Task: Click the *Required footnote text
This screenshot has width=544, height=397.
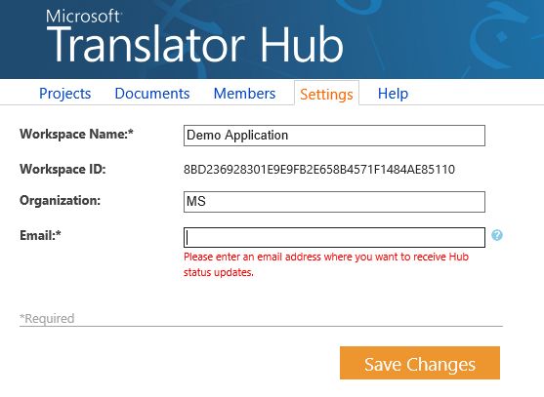Action: 47,318
